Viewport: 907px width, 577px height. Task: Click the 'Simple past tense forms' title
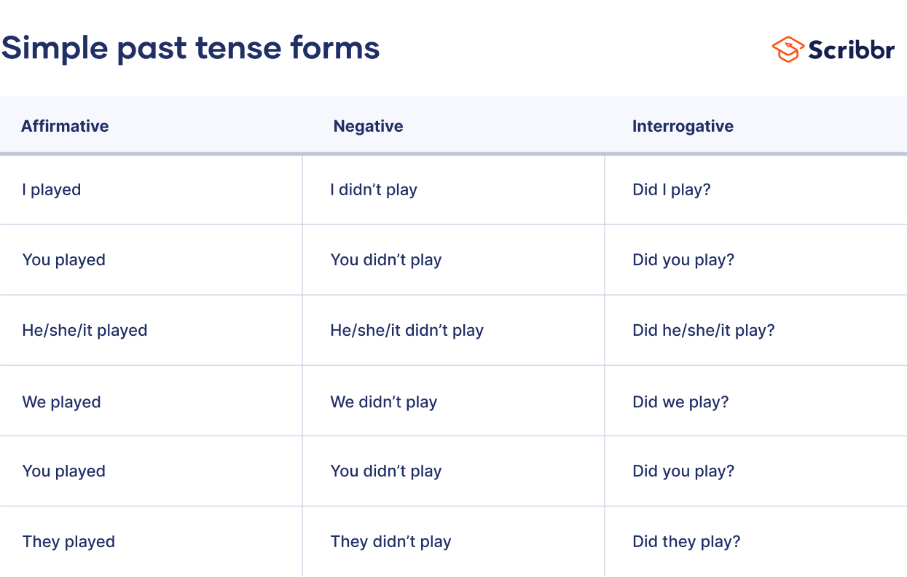[x=191, y=48]
